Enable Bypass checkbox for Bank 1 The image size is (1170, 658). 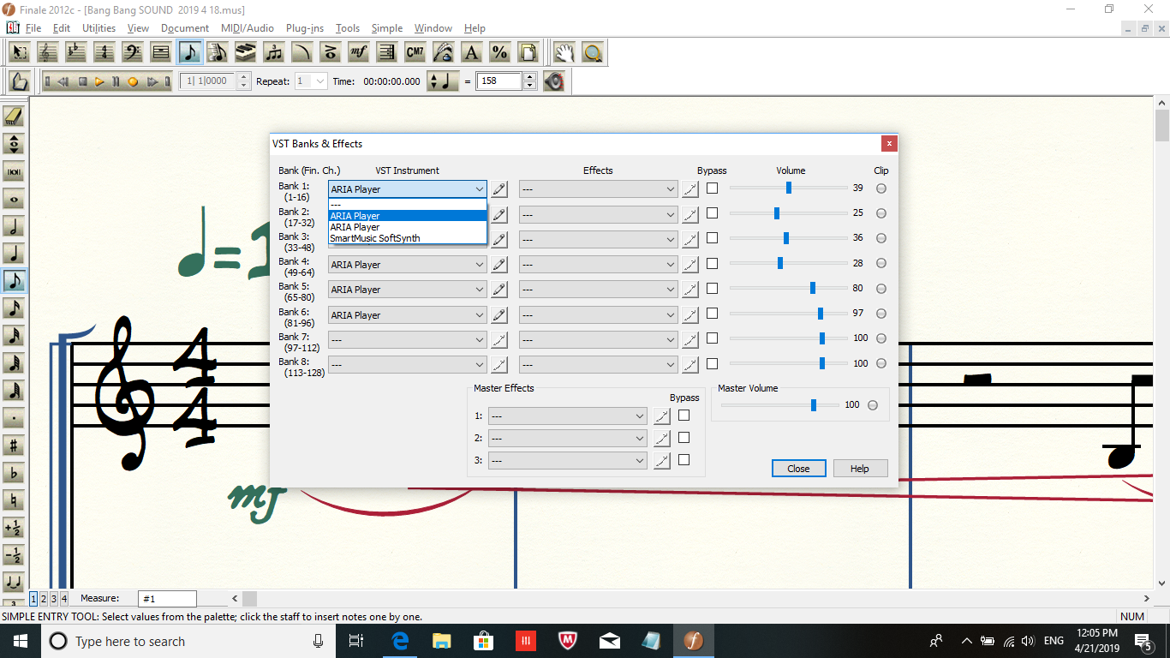click(x=712, y=188)
